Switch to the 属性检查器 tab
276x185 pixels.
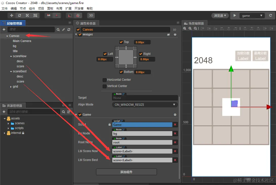(x=86, y=23)
